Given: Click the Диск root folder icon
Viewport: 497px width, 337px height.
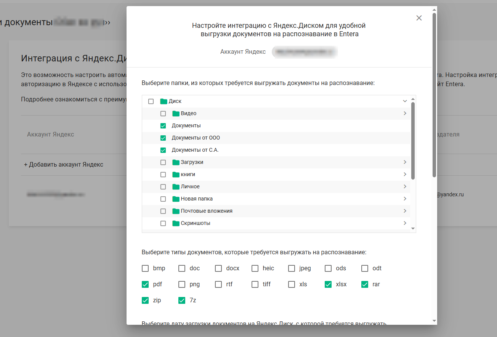Looking at the screenshot, I should pyautogui.click(x=164, y=101).
